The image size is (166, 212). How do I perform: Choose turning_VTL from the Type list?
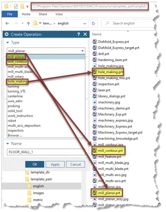click(17, 91)
